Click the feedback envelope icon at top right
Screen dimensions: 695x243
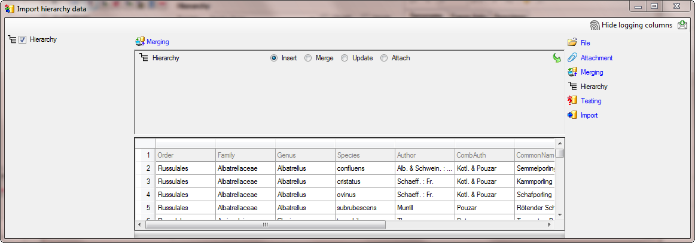coord(682,25)
